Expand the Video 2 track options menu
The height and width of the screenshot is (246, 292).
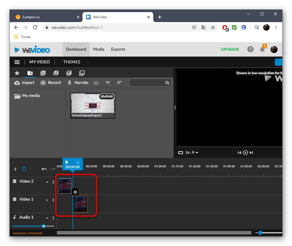(53, 182)
